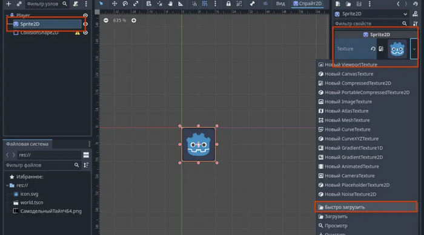Open the Вид view menu

(x=280, y=4)
